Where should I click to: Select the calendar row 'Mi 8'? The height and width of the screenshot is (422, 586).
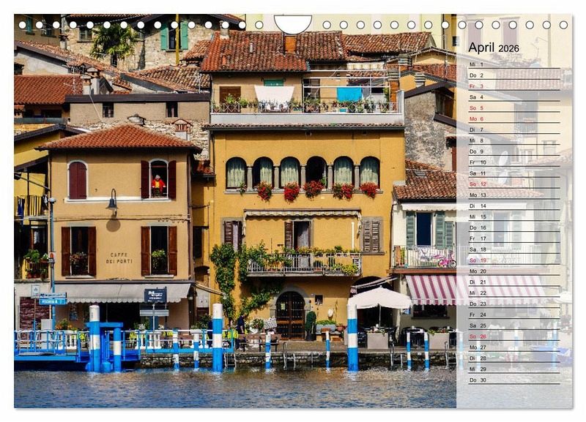(514, 140)
